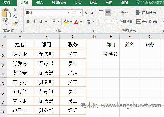Switch to 插入 insert tab
The width and height of the screenshot is (164, 117).
point(40,2)
